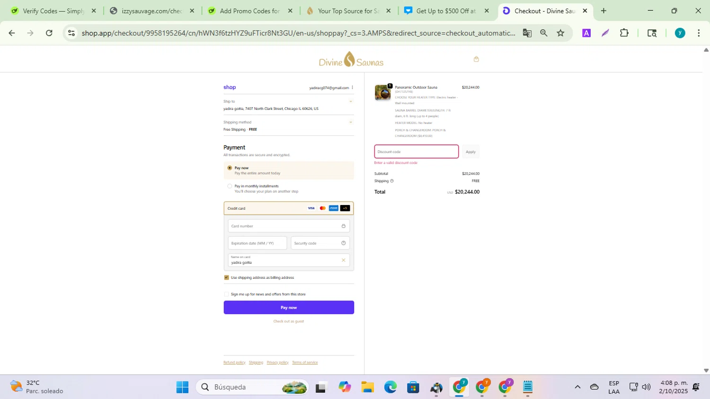Uncheck Use shipping address as billing address
This screenshot has height=399, width=710.
pos(226,277)
